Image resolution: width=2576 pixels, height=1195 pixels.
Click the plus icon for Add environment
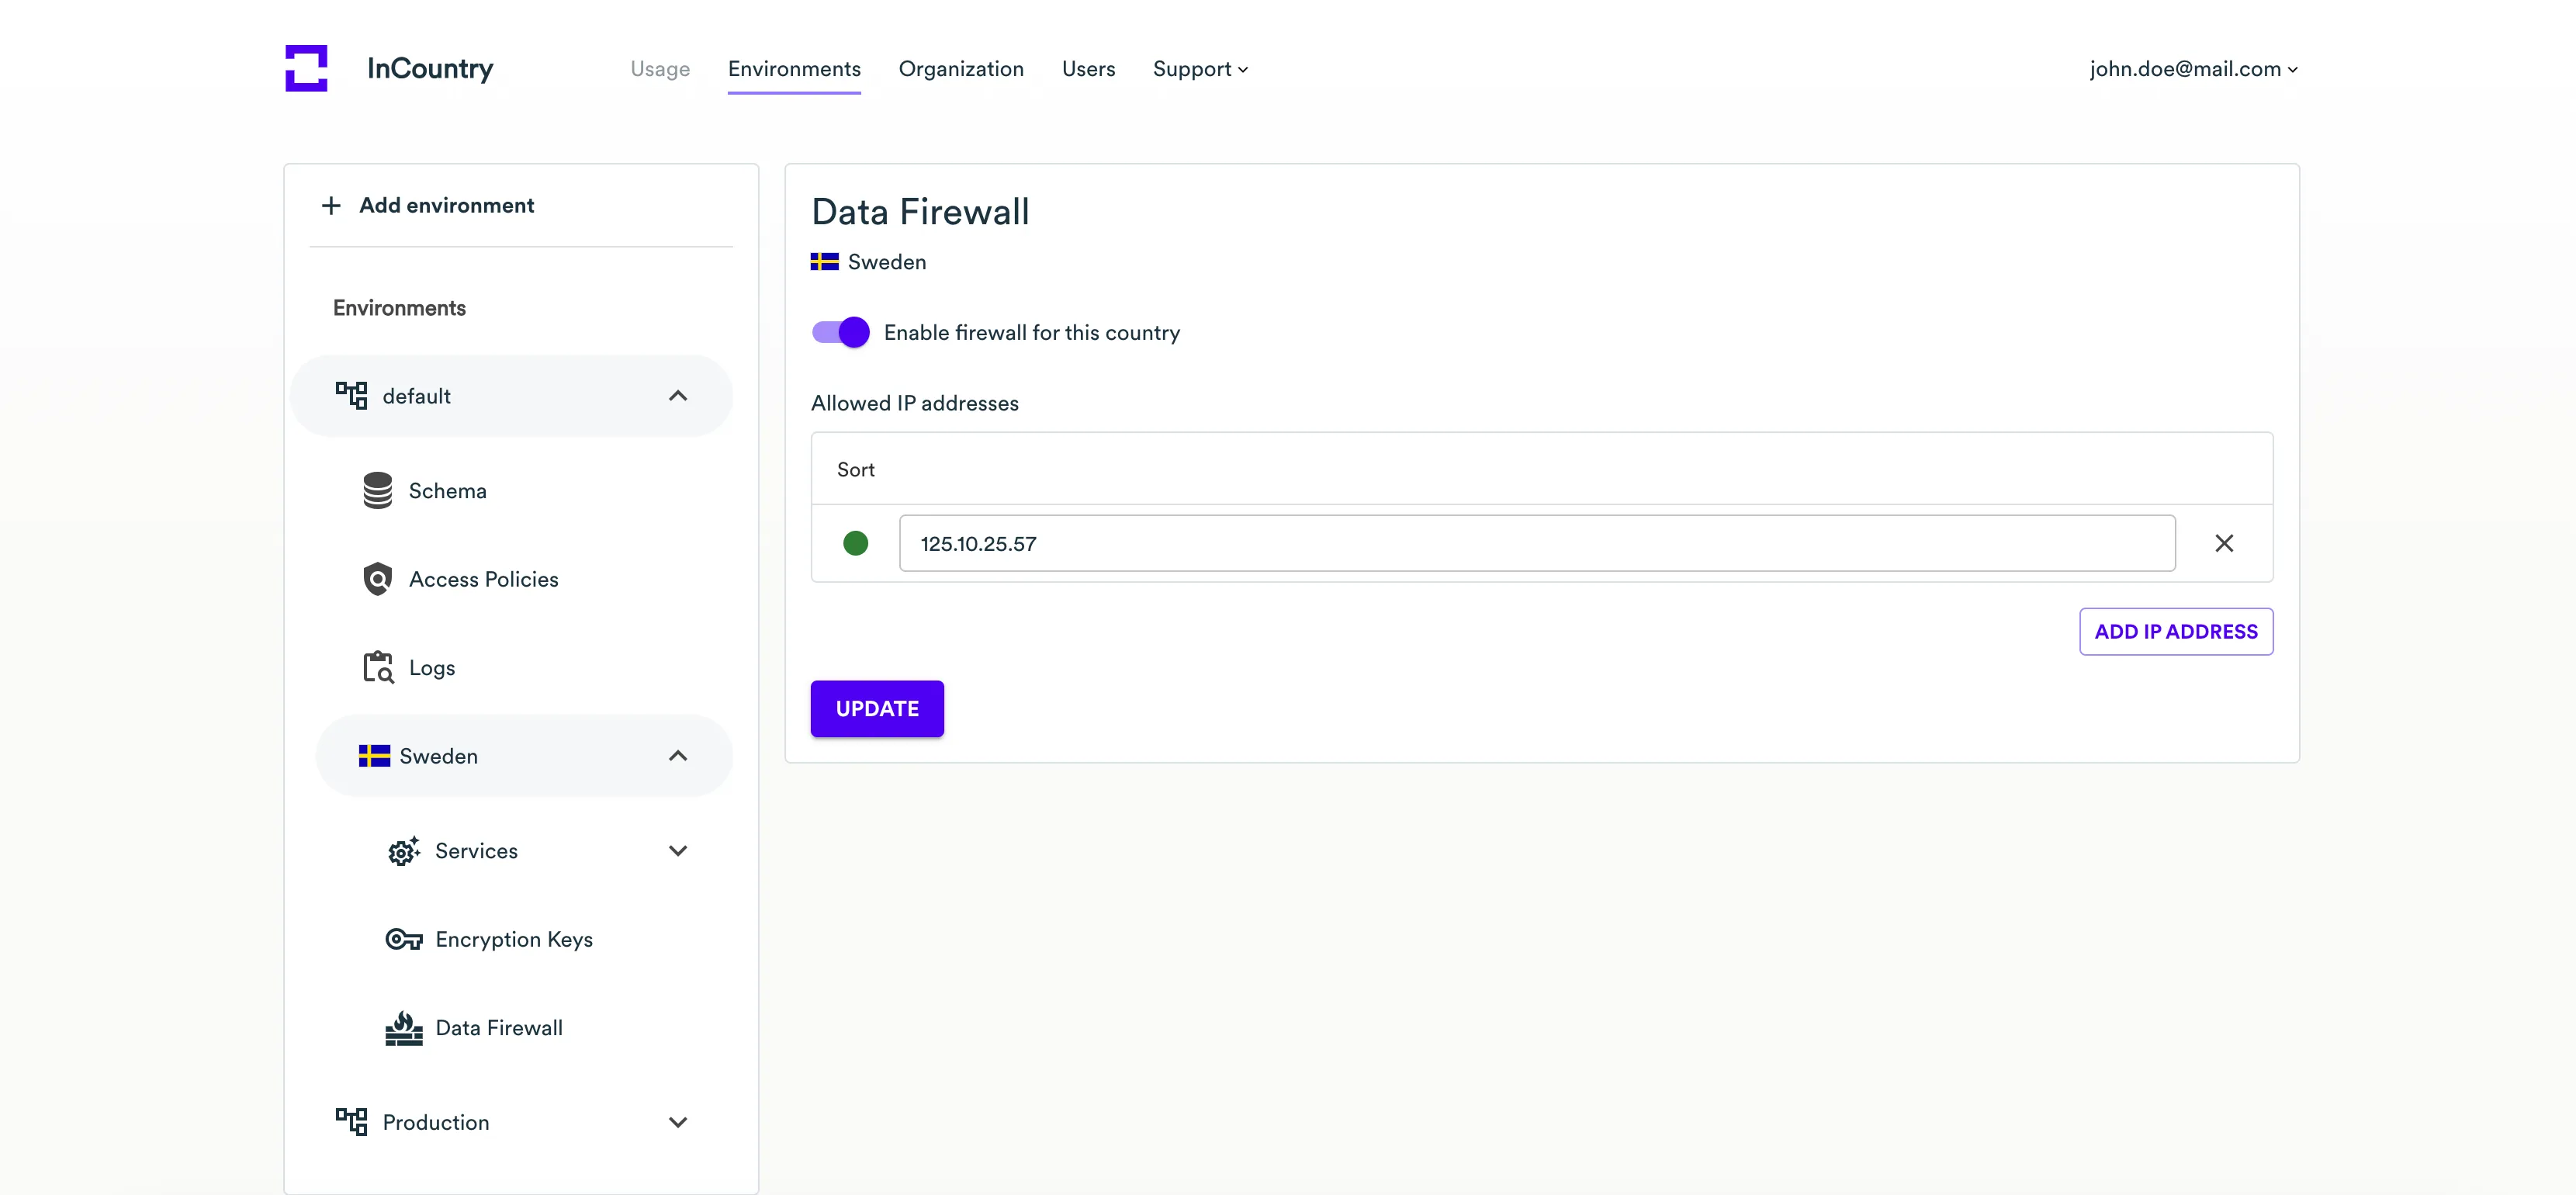331,205
